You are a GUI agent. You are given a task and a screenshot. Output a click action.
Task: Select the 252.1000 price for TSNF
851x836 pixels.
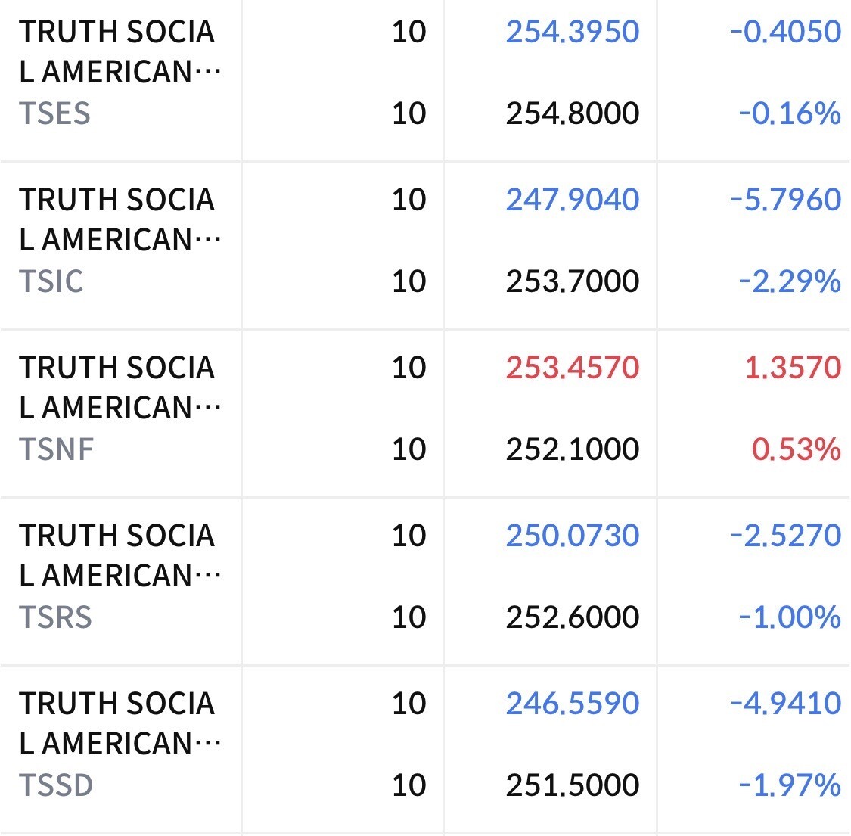(573, 449)
